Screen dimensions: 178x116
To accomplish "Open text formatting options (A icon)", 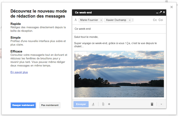I will point(93,104).
